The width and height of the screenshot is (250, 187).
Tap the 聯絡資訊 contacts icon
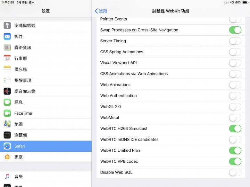pos(7,47)
